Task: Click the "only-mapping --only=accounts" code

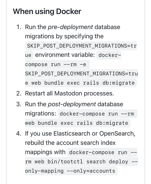Action: (71, 171)
